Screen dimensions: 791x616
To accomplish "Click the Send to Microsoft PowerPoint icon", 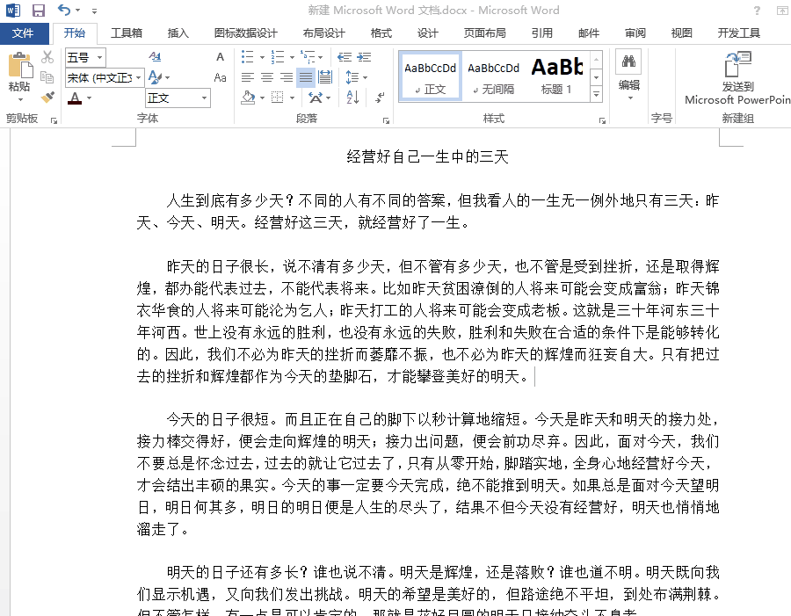I will coord(738,63).
